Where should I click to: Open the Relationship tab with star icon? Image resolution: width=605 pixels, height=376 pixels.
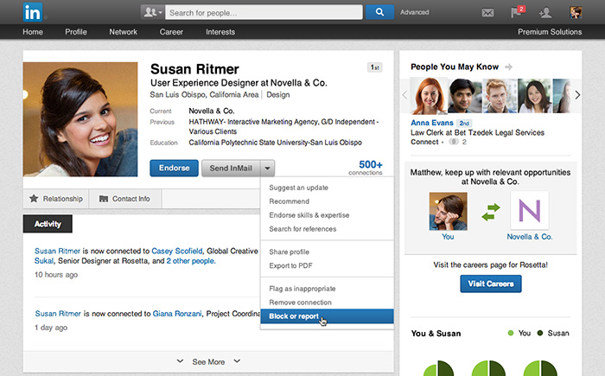tap(56, 199)
